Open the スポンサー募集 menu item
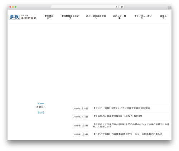The width and height of the screenshot is (179, 151). click(120, 17)
